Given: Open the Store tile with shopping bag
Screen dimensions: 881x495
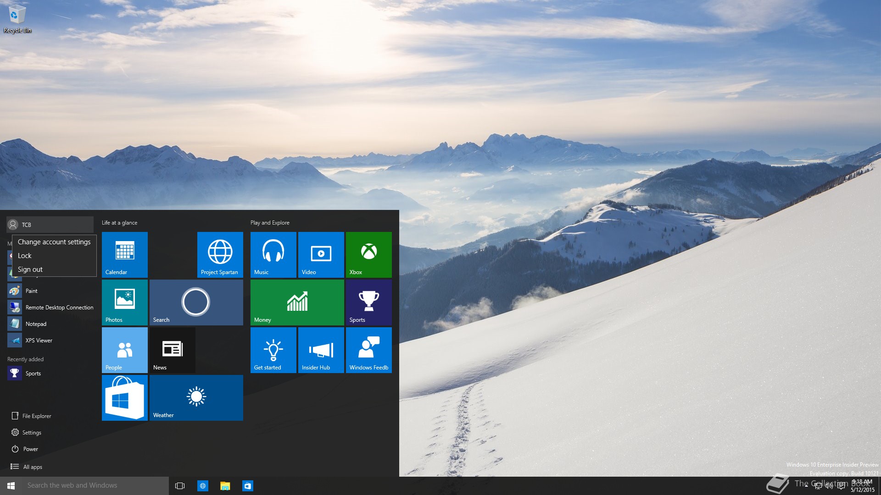Looking at the screenshot, I should [125, 397].
